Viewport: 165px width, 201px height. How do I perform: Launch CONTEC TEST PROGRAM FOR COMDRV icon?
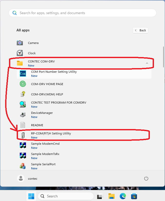pos(23,104)
